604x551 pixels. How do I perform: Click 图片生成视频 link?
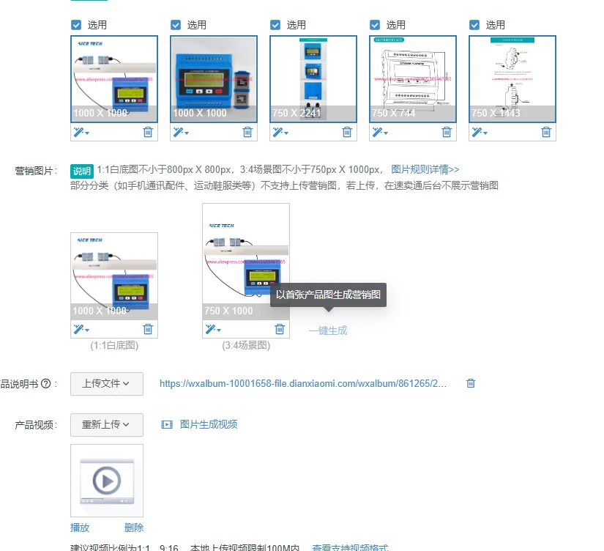click(209, 424)
